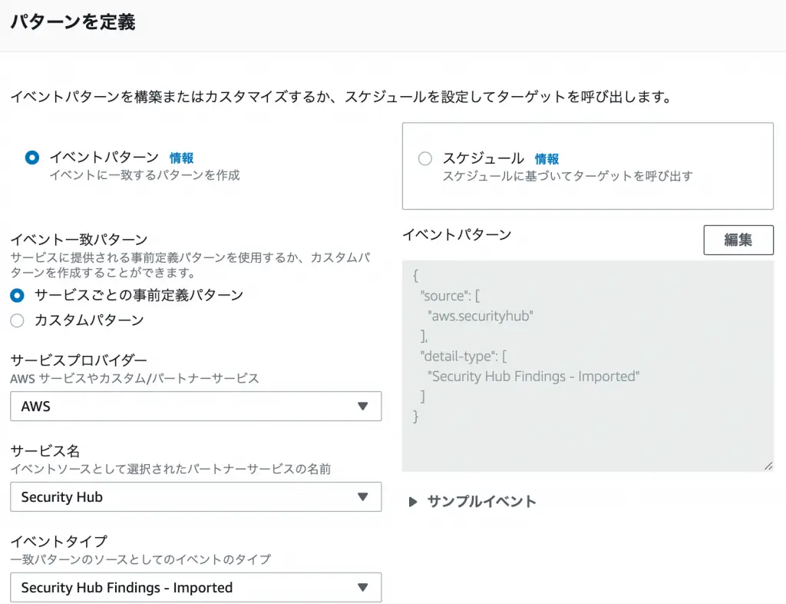
Task: Choose サービスごとの事前定義パターン radio button
Action: pos(17,295)
